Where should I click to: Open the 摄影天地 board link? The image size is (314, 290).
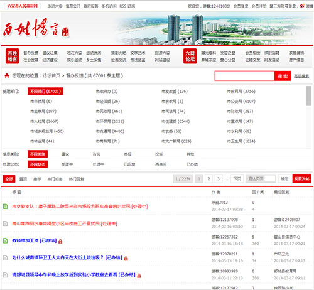pos(119,53)
